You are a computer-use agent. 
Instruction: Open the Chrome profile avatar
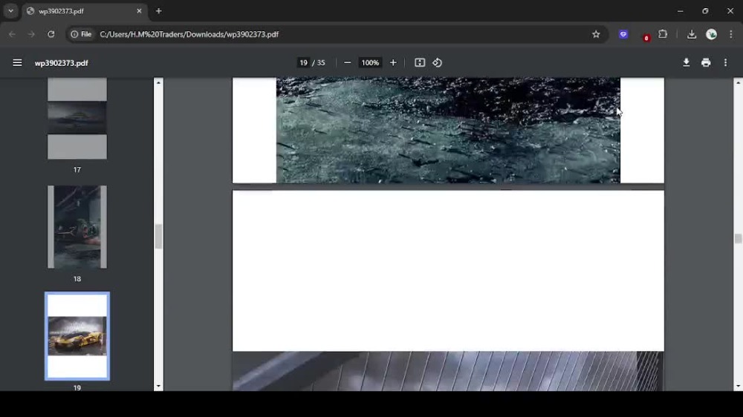[711, 34]
